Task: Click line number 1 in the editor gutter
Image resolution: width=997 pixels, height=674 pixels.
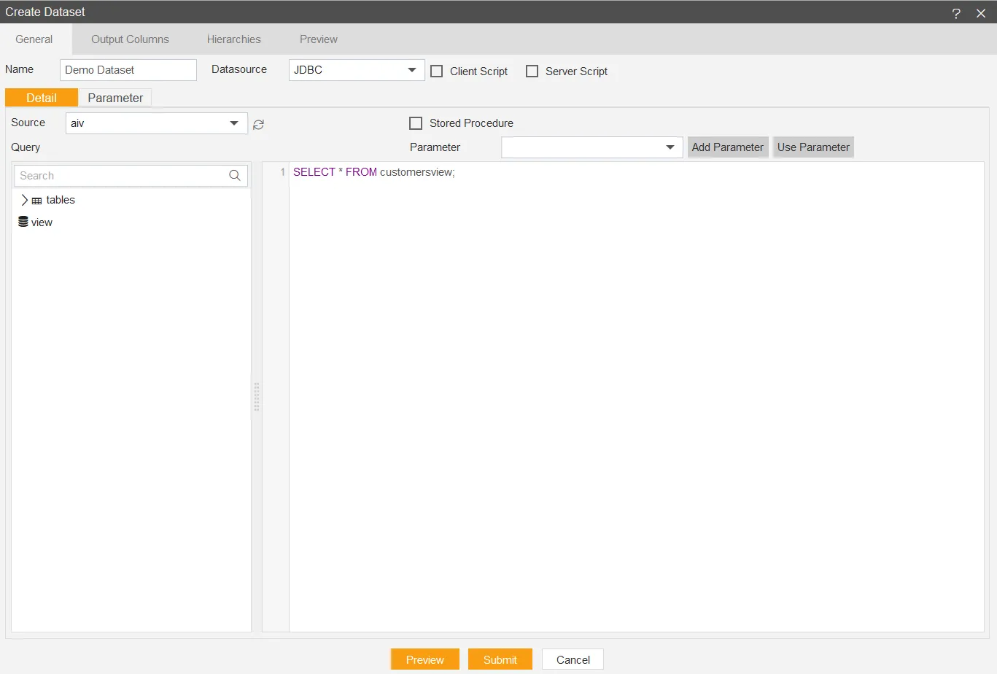Action: (283, 172)
